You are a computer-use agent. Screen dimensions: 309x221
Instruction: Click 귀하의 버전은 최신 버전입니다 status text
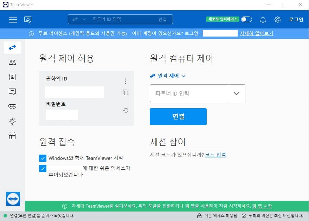tap(276, 216)
